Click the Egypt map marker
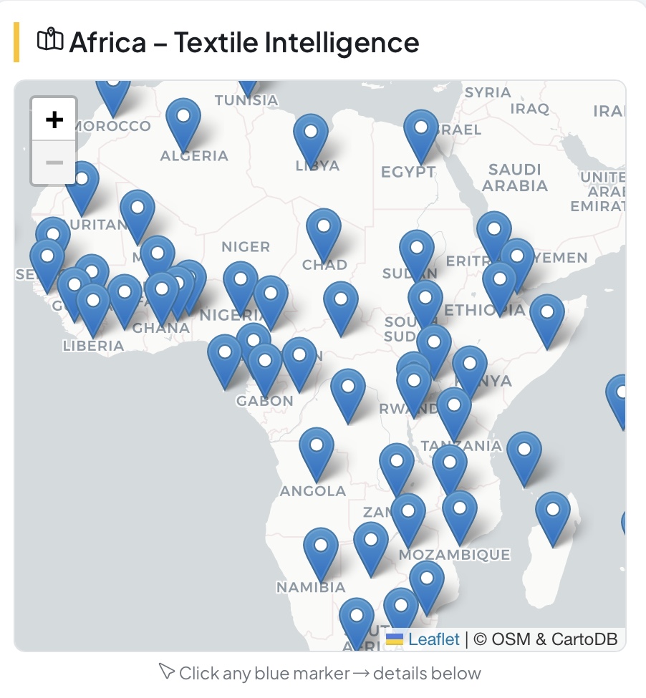The image size is (646, 698). (x=420, y=134)
